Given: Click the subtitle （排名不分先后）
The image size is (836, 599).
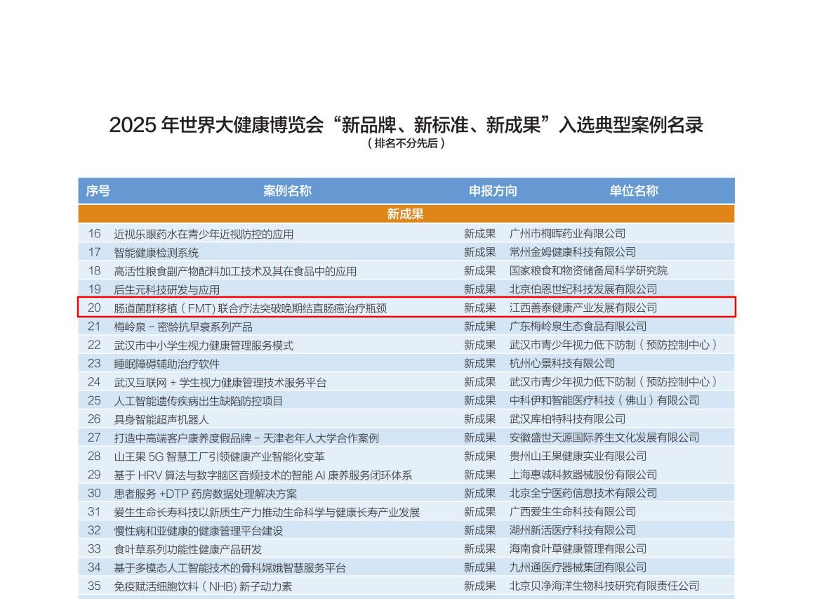Looking at the screenshot, I should click(x=406, y=143).
